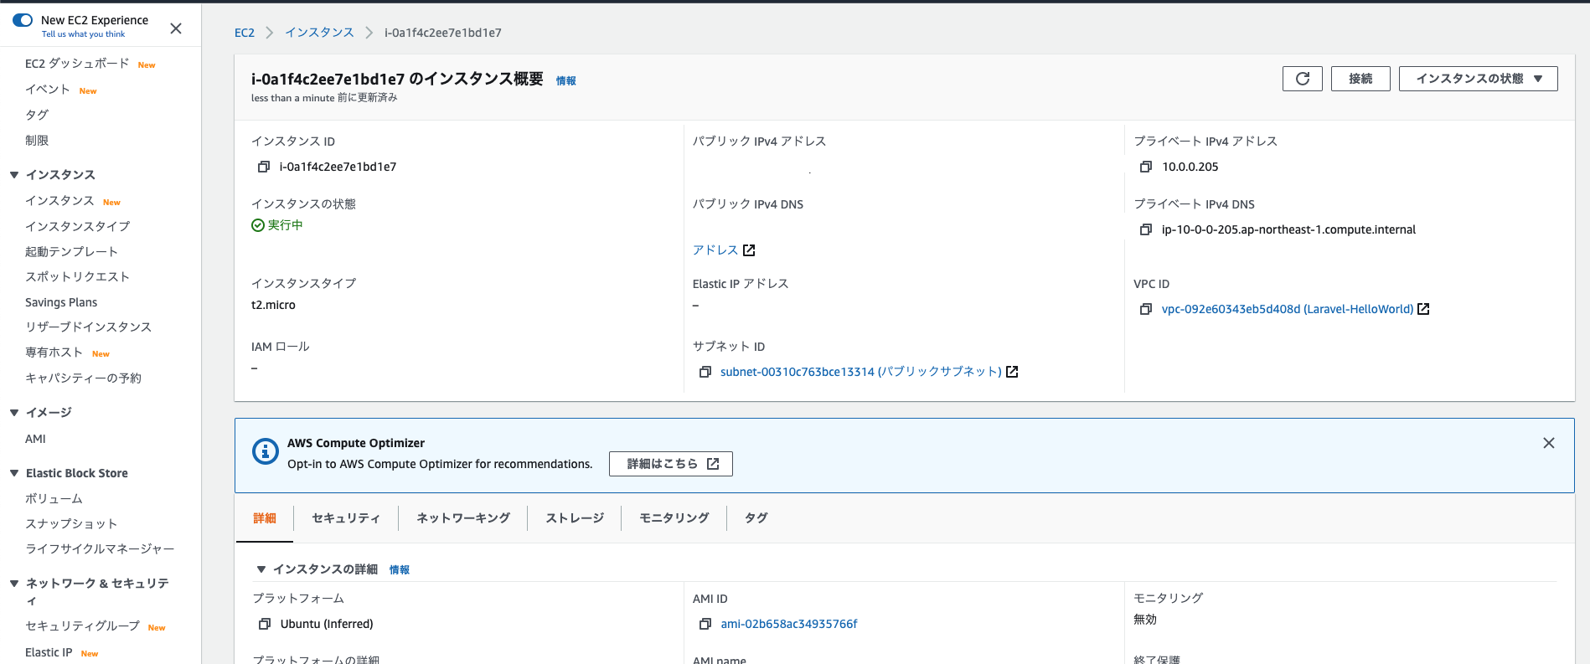1590x664 pixels.
Task: Click the 接続 button
Action: (1360, 79)
